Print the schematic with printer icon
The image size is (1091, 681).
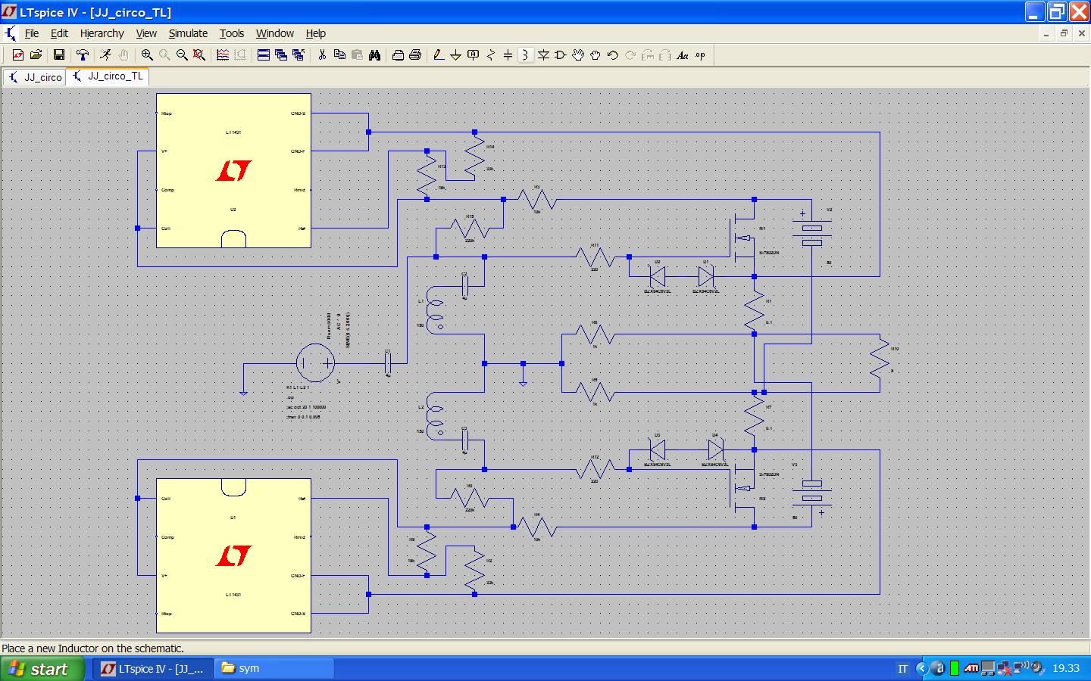pos(415,55)
